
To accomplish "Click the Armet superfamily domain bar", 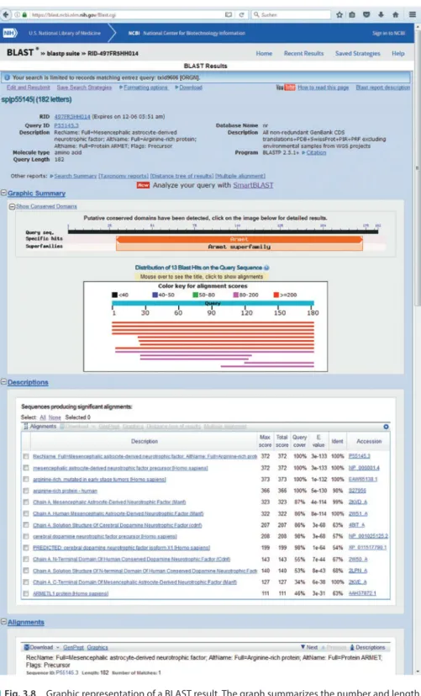I will (239, 247).
